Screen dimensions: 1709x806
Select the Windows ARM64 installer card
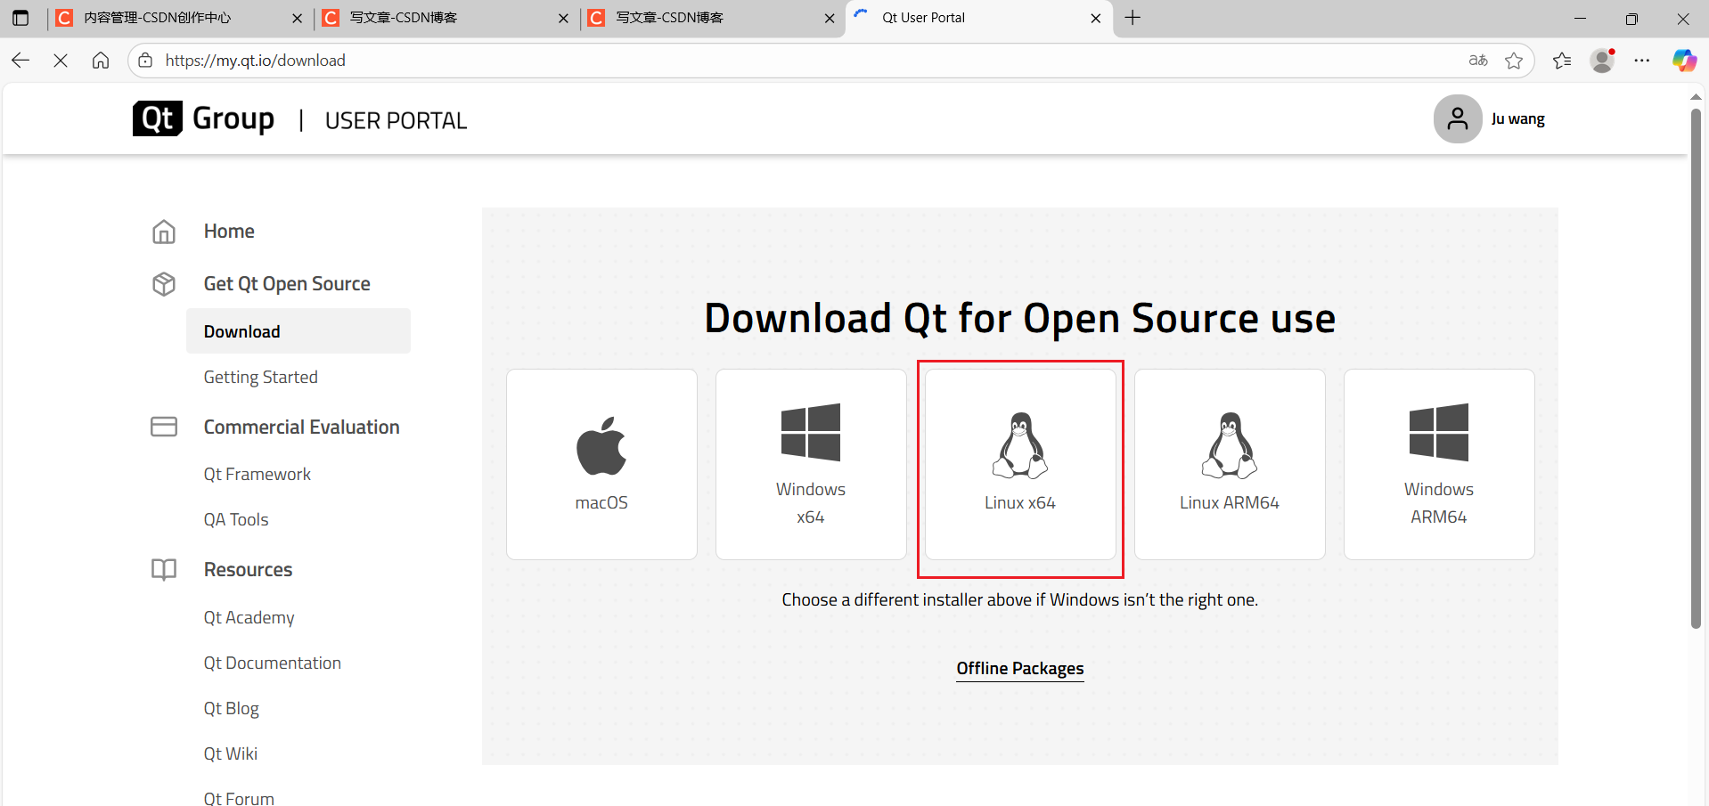tap(1439, 464)
